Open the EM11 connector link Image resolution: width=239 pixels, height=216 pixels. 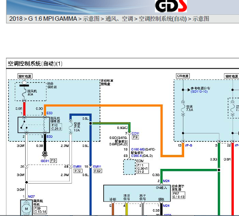pos(97,166)
